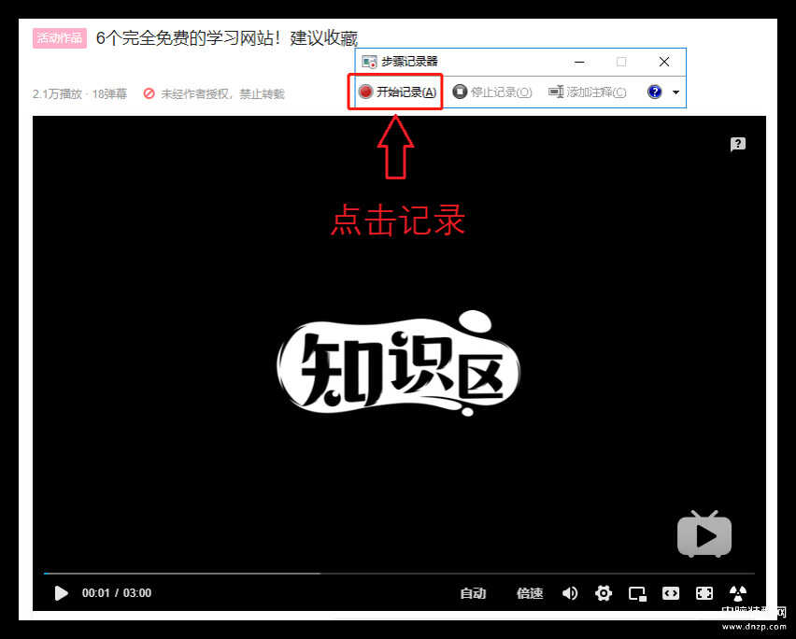Click the bilibili TV play icon overlay
The image size is (796, 639).
(x=704, y=535)
